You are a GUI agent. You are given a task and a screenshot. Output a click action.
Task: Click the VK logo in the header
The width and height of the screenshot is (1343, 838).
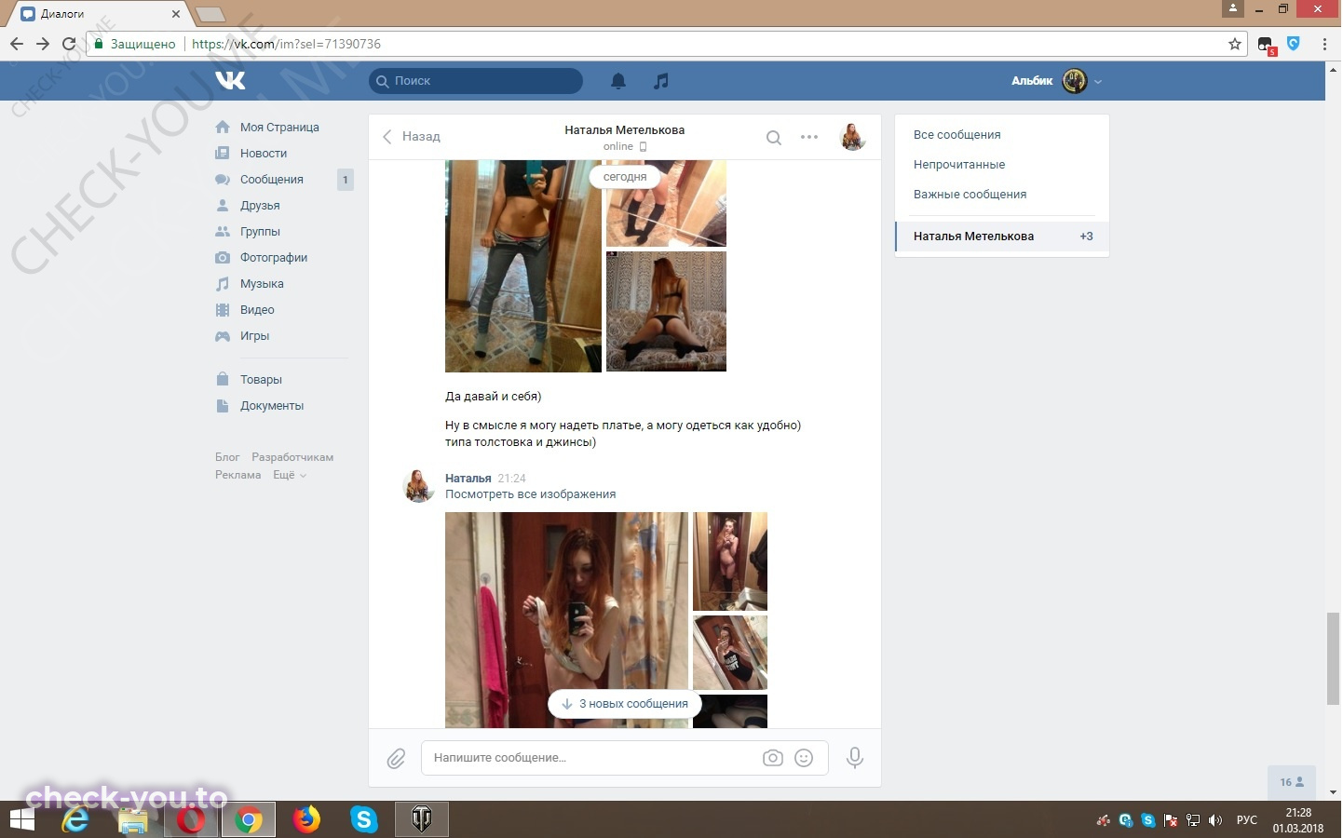(230, 81)
